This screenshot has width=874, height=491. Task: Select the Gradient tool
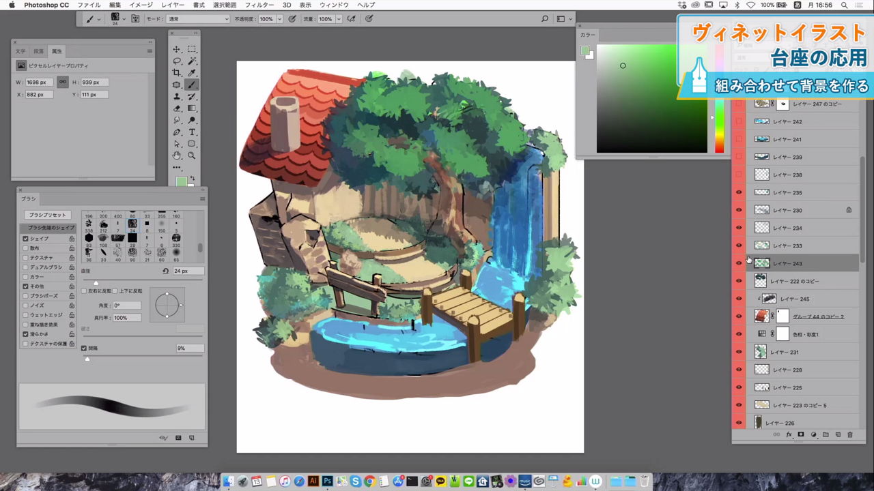tap(192, 108)
